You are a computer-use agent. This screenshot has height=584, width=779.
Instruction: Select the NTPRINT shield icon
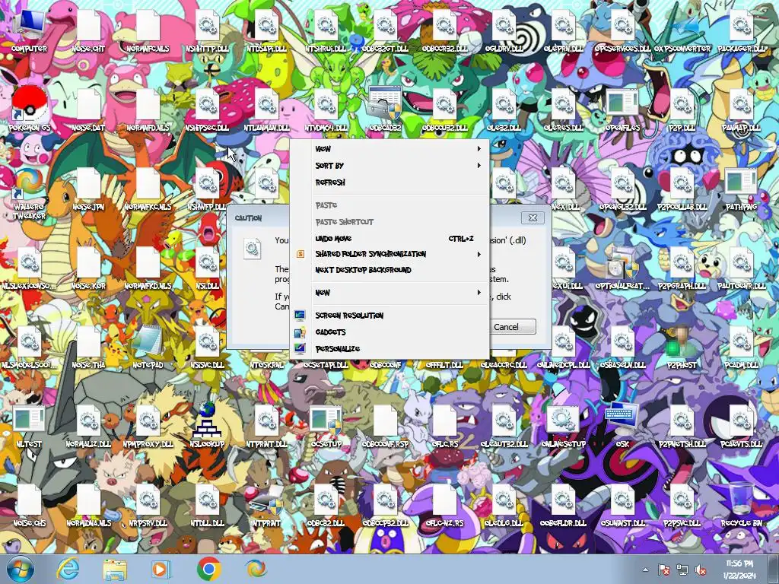pos(266,504)
